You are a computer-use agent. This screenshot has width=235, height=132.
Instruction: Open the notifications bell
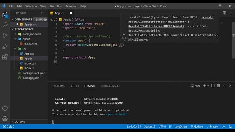230,126
